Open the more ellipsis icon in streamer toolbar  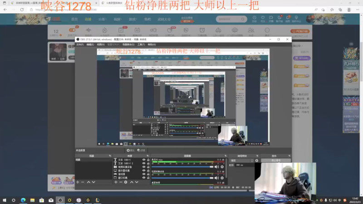point(267,30)
